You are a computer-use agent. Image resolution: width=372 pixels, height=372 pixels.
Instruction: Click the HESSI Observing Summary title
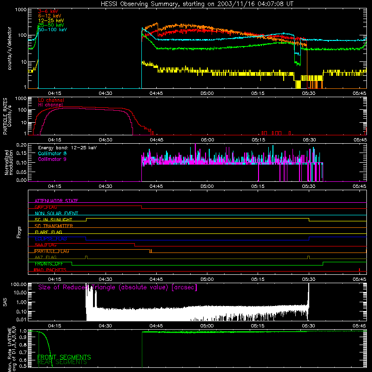[x=197, y=4]
